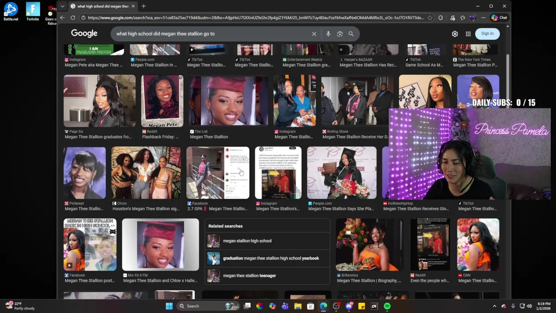Switch to Microsoft Edge on the taskbar

coord(323,306)
